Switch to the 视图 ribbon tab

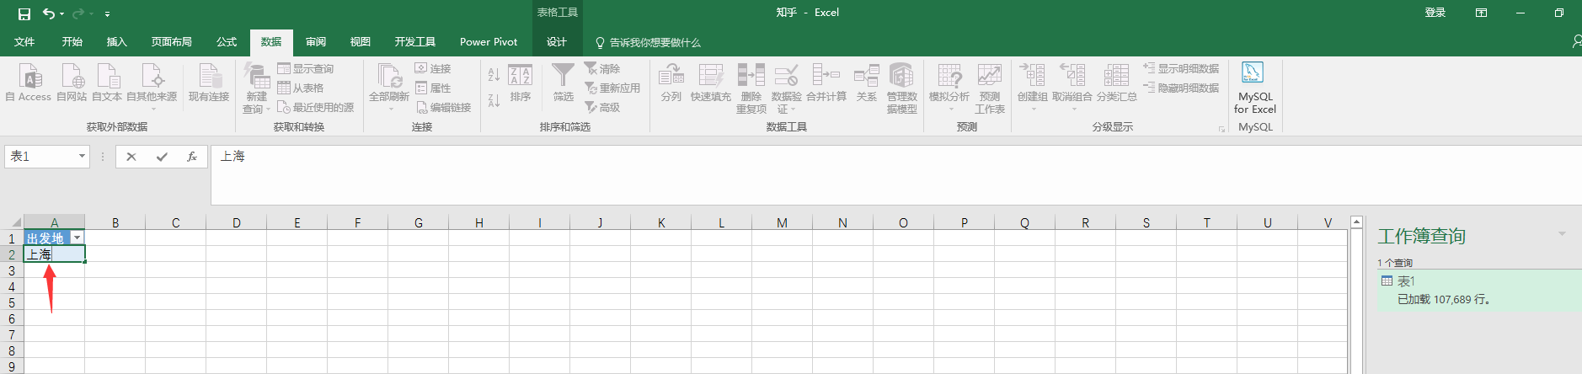(360, 42)
